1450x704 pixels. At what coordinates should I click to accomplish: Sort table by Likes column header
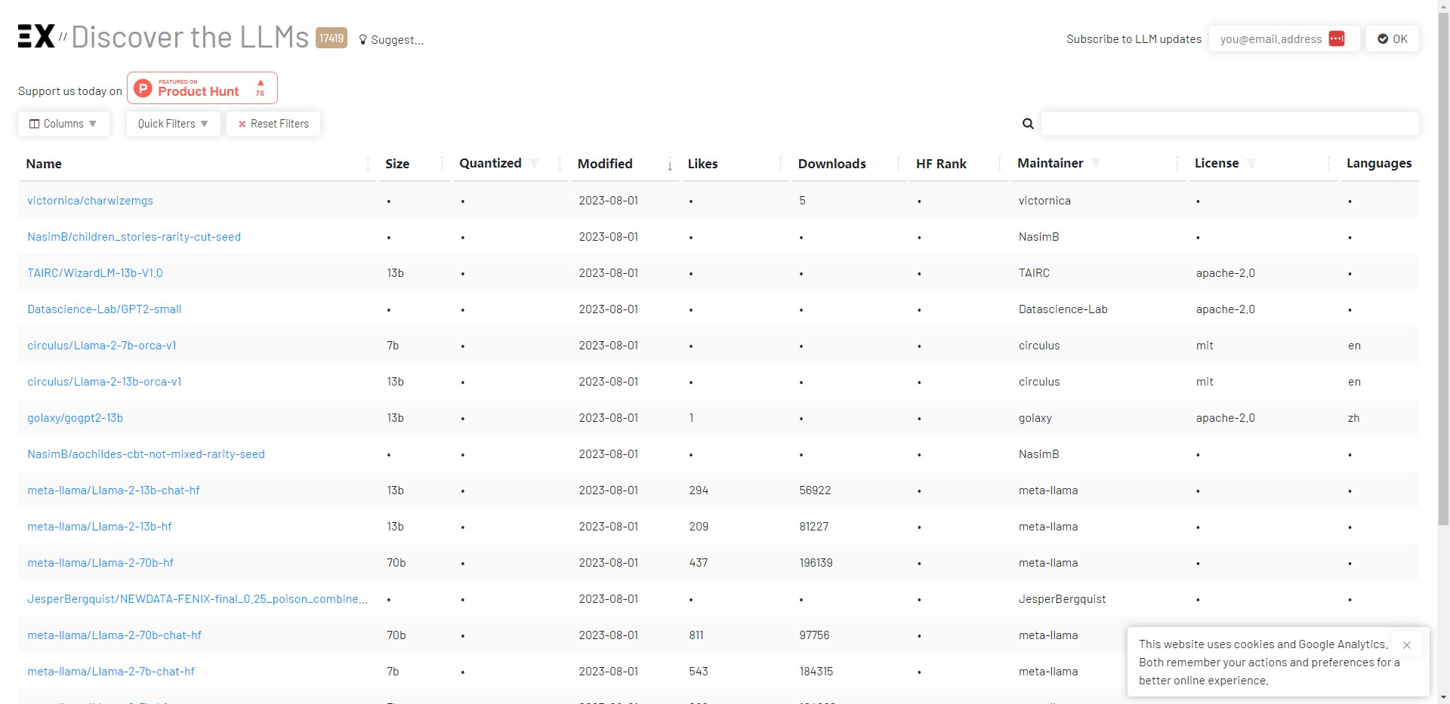702,164
